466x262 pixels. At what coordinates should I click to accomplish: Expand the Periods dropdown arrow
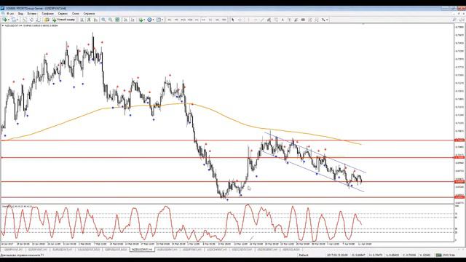point(153,20)
